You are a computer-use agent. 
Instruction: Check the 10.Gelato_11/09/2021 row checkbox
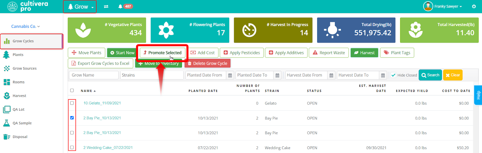(72, 103)
